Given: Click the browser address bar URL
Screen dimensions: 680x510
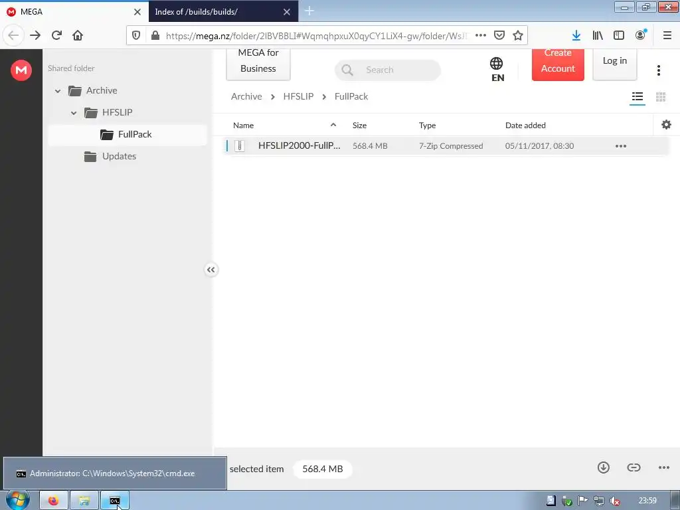Looking at the screenshot, I should pos(317,36).
